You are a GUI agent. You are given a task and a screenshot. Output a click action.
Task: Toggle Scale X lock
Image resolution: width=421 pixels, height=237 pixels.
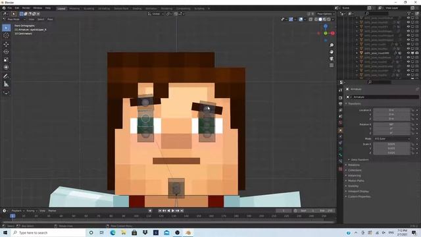pyautogui.click(x=413, y=144)
